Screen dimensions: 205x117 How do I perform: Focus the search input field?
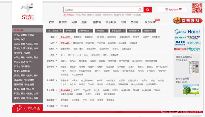pyautogui.click(x=101, y=10)
